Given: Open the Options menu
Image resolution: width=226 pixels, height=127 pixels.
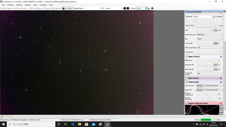Looking at the screenshot, I should click(19, 5).
